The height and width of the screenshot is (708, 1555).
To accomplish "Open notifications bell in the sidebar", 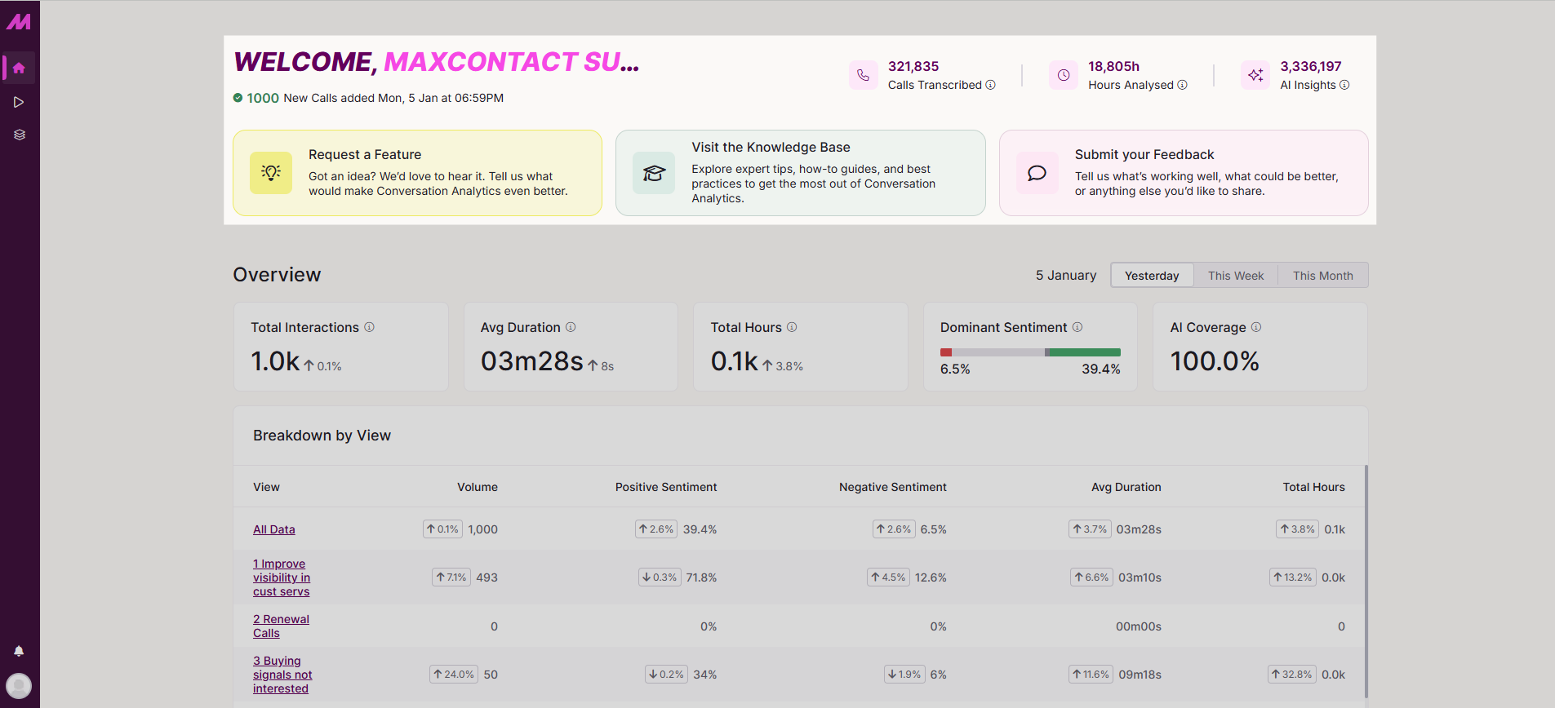I will pyautogui.click(x=19, y=651).
